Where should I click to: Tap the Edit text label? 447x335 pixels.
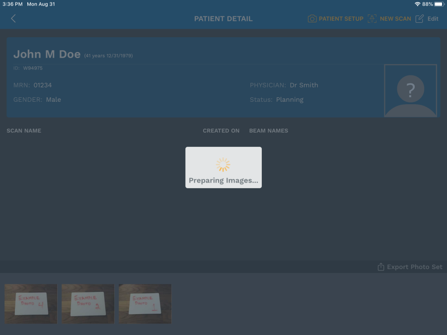[433, 19]
